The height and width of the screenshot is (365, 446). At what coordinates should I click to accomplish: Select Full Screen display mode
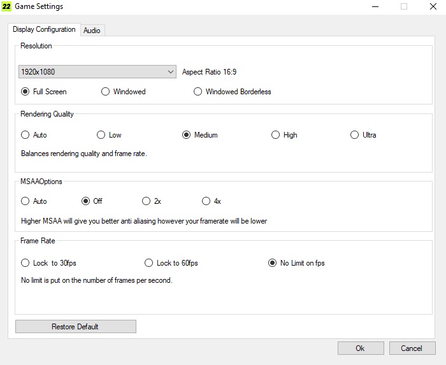pos(25,92)
